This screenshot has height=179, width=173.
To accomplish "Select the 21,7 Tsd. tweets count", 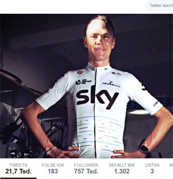I will pos(18,171).
